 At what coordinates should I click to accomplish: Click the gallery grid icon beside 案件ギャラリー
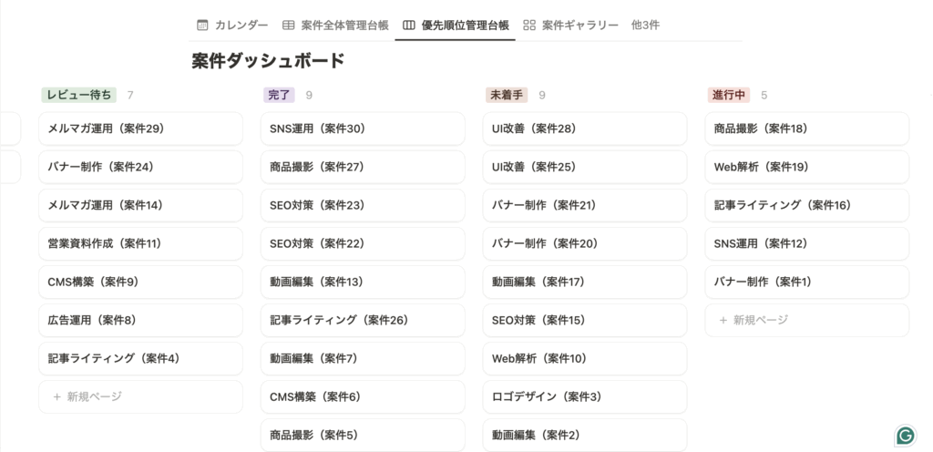tap(529, 25)
